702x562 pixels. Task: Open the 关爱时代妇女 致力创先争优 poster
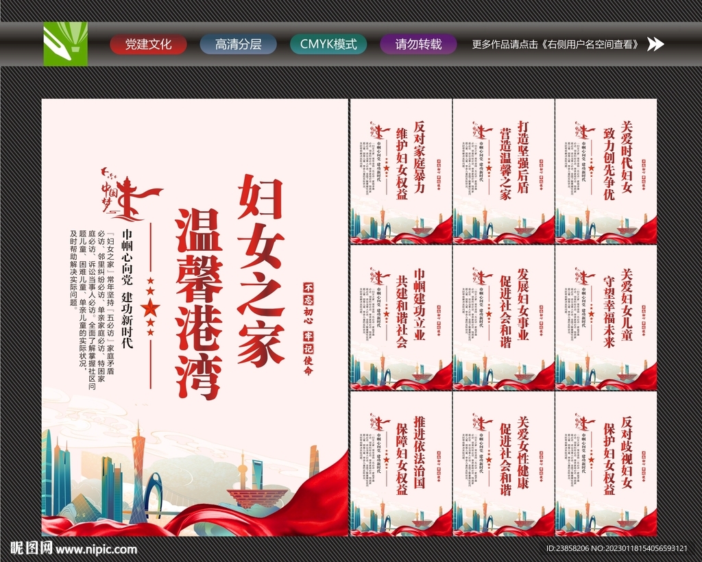pyautogui.click(x=606, y=171)
